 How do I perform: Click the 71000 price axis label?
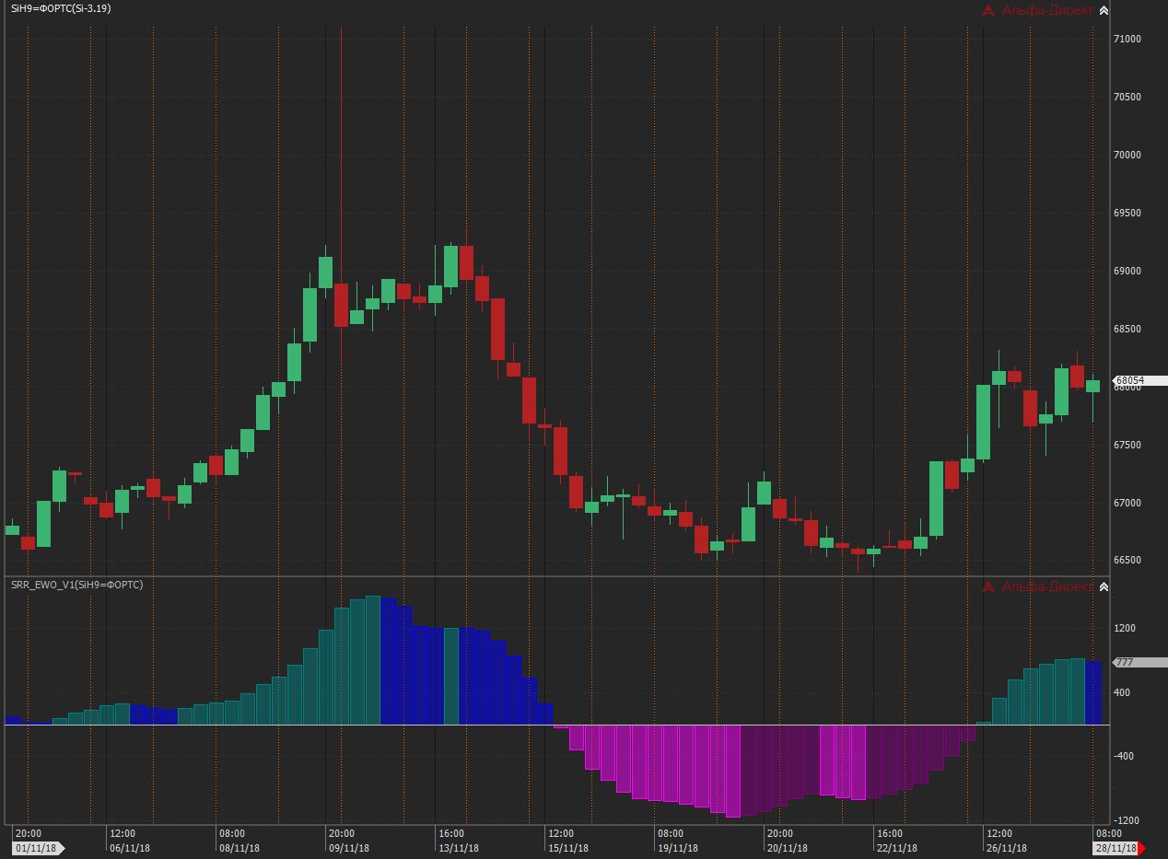point(1127,39)
